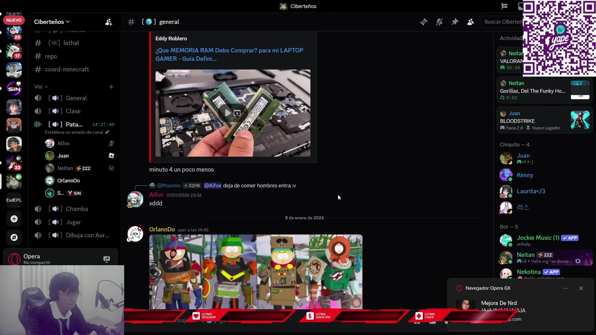Click OrlannDo in voice channel list
The image size is (596, 335).
coord(68,181)
